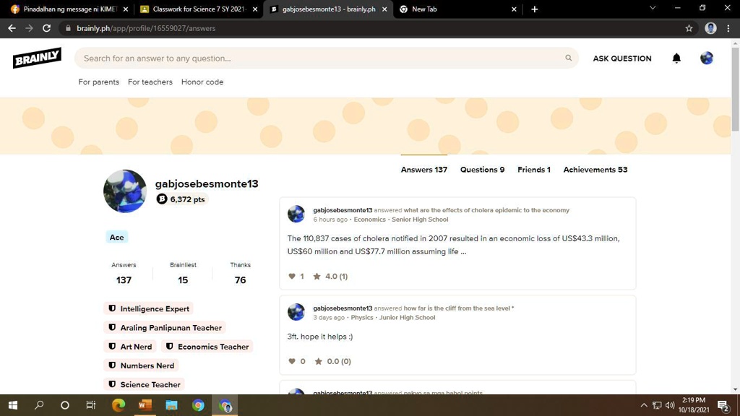Reload the page

(46, 28)
